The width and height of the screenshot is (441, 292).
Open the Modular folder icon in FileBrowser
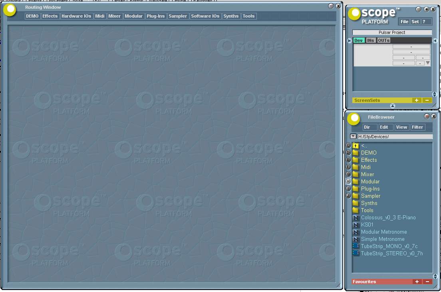point(356,181)
